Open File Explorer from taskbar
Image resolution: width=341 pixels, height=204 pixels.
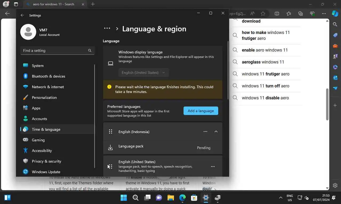click(171, 198)
